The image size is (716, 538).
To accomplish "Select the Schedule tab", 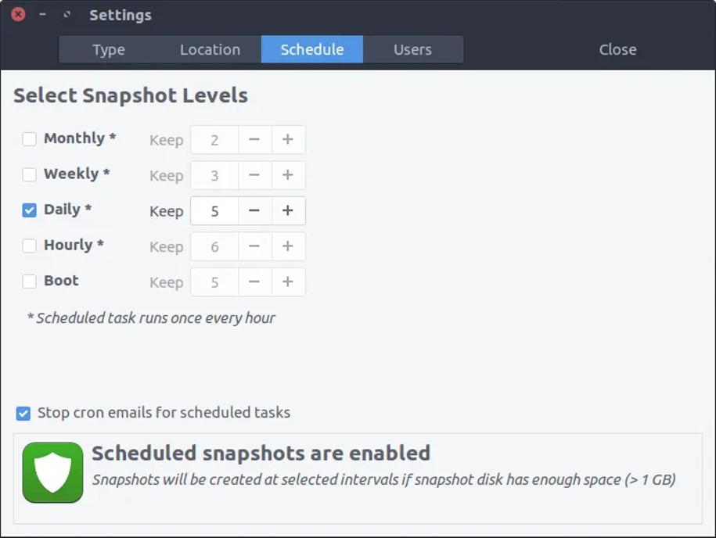I will tap(312, 49).
